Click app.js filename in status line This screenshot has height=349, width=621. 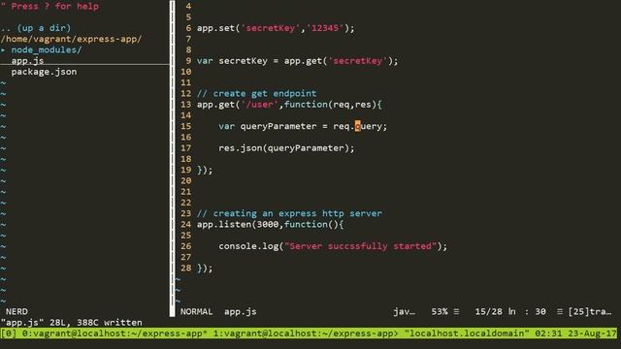241,312
